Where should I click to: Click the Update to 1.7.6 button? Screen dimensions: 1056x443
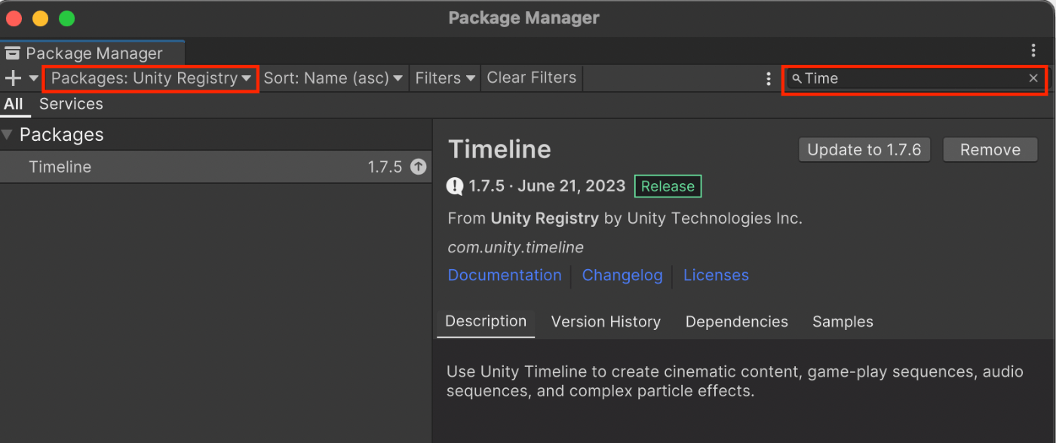pos(864,150)
